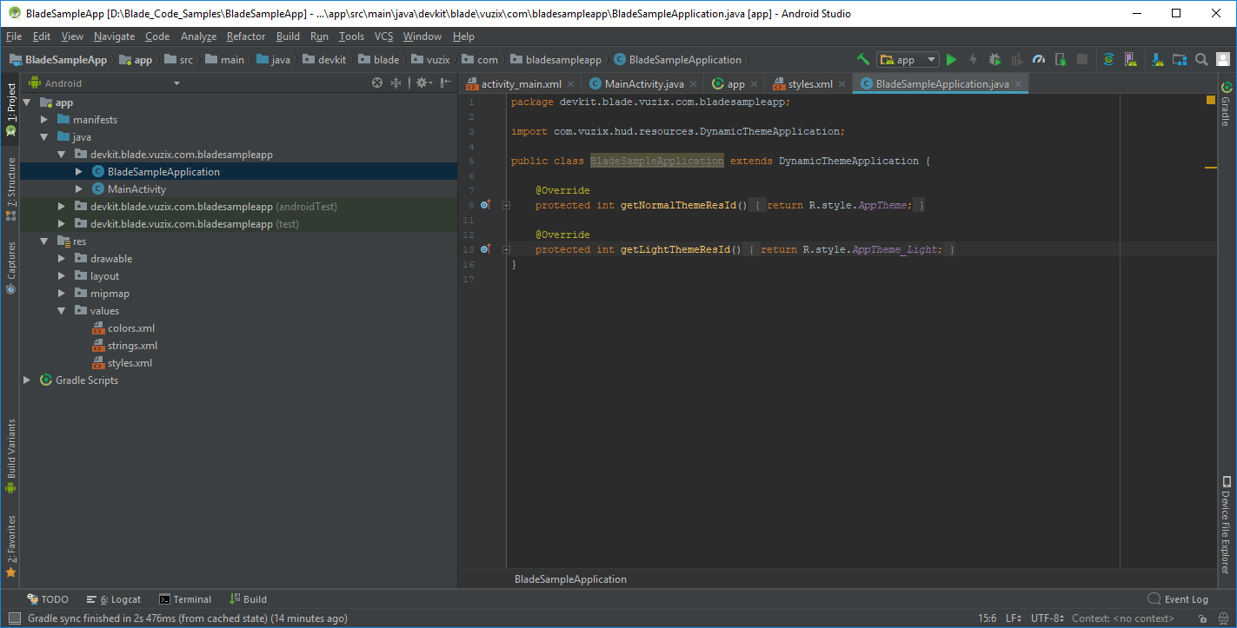Switch to the styles.xml editor tab
1237x628 pixels.
[809, 84]
